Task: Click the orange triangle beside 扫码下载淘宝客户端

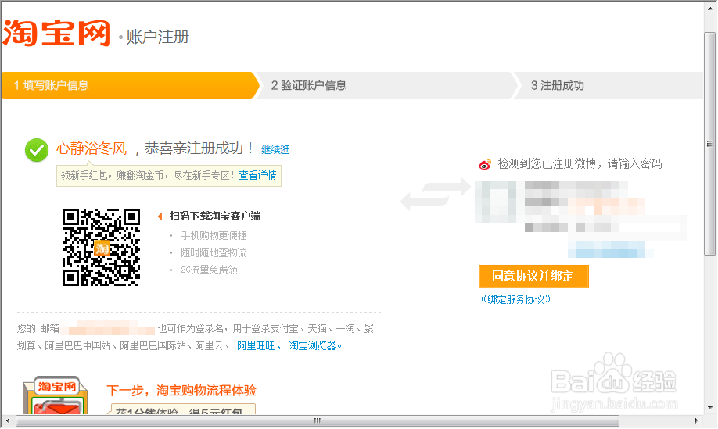Action: [160, 216]
